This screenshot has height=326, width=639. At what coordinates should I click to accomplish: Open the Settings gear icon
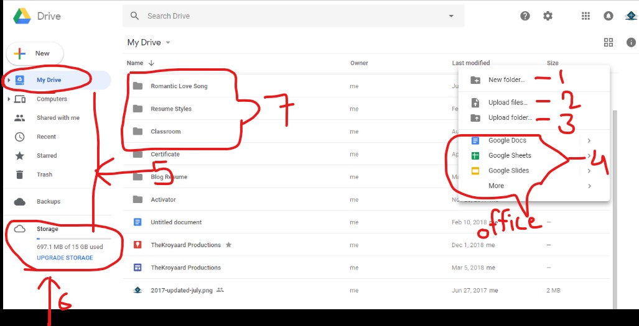pos(548,16)
